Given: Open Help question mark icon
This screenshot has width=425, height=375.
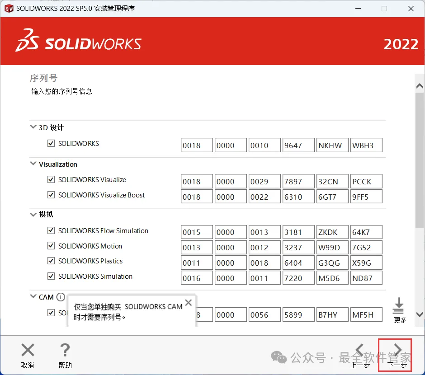Looking at the screenshot, I should pos(65,350).
